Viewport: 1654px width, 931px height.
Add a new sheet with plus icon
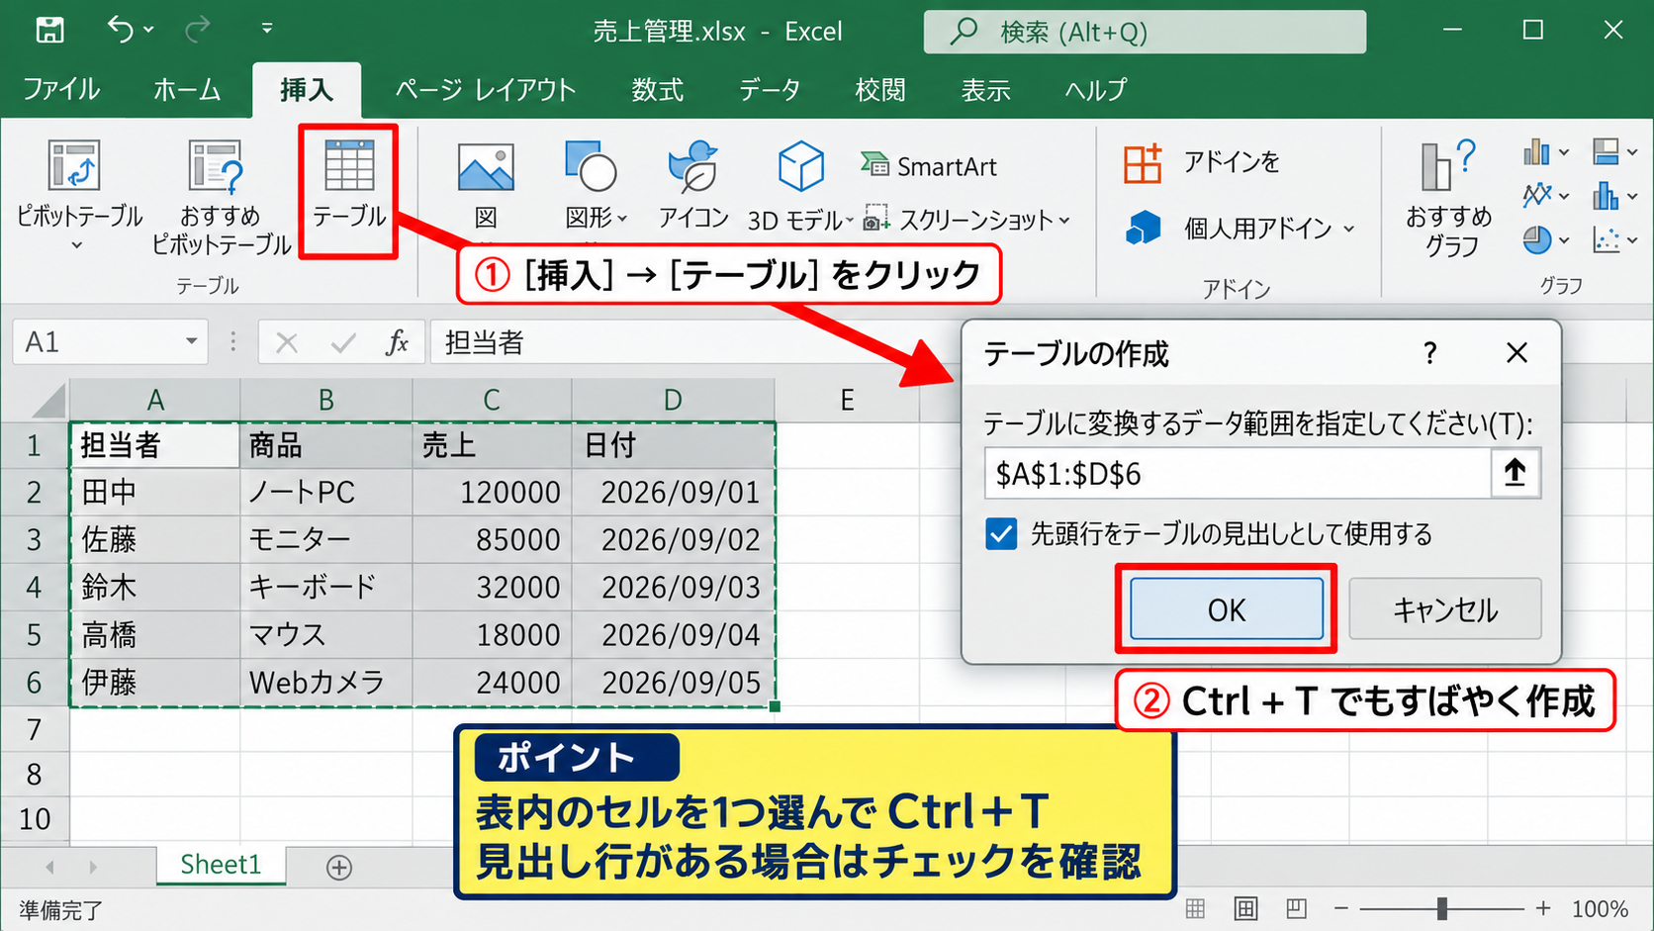click(339, 868)
